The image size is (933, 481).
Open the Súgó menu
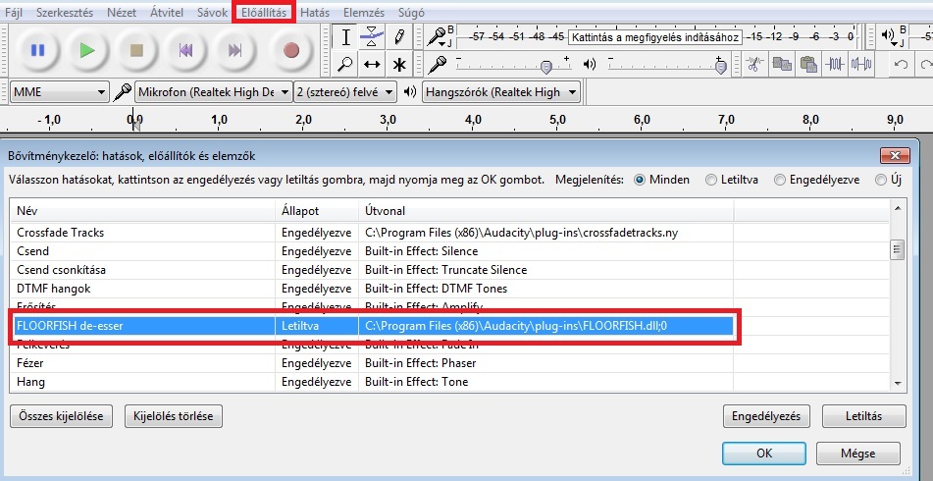(x=411, y=13)
